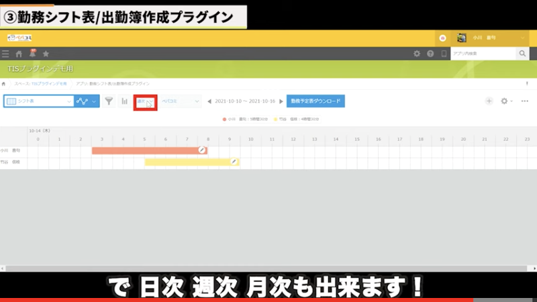
Task: Go to previous week with left arrow
Action: tap(209, 101)
